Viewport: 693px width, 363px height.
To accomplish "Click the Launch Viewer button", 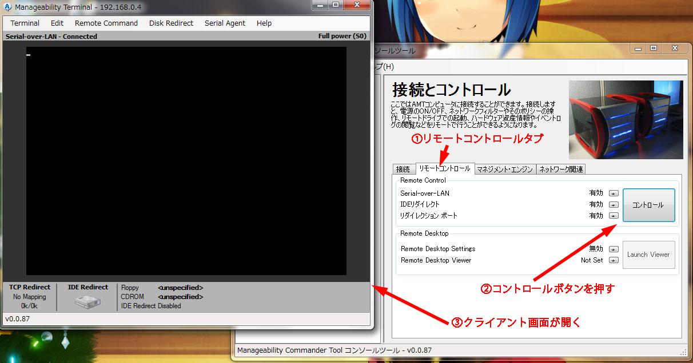I will 648,255.
